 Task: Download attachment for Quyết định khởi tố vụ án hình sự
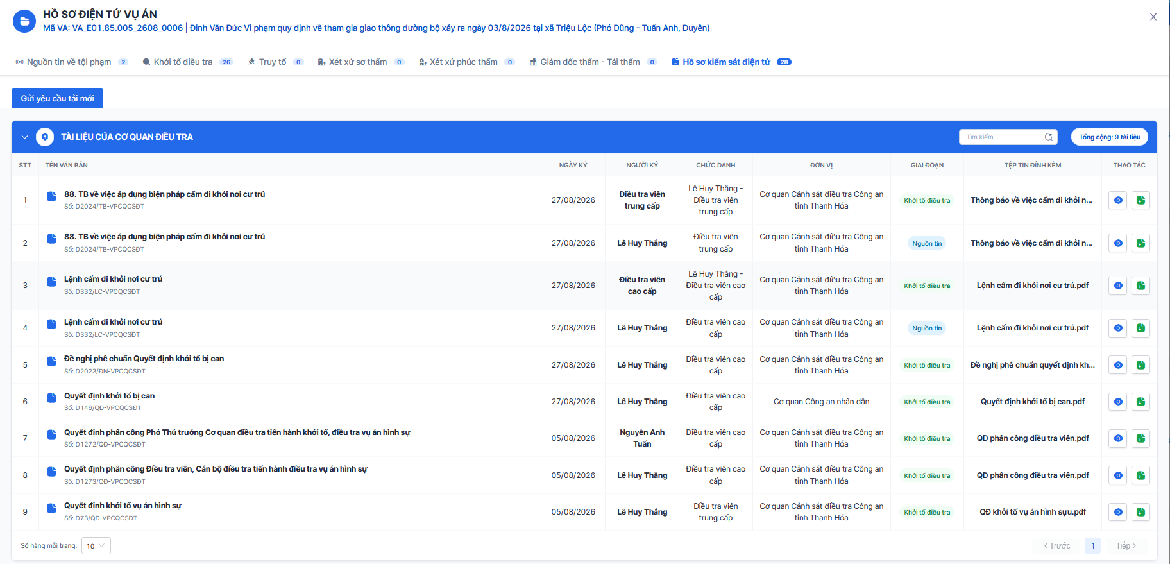tap(1140, 512)
